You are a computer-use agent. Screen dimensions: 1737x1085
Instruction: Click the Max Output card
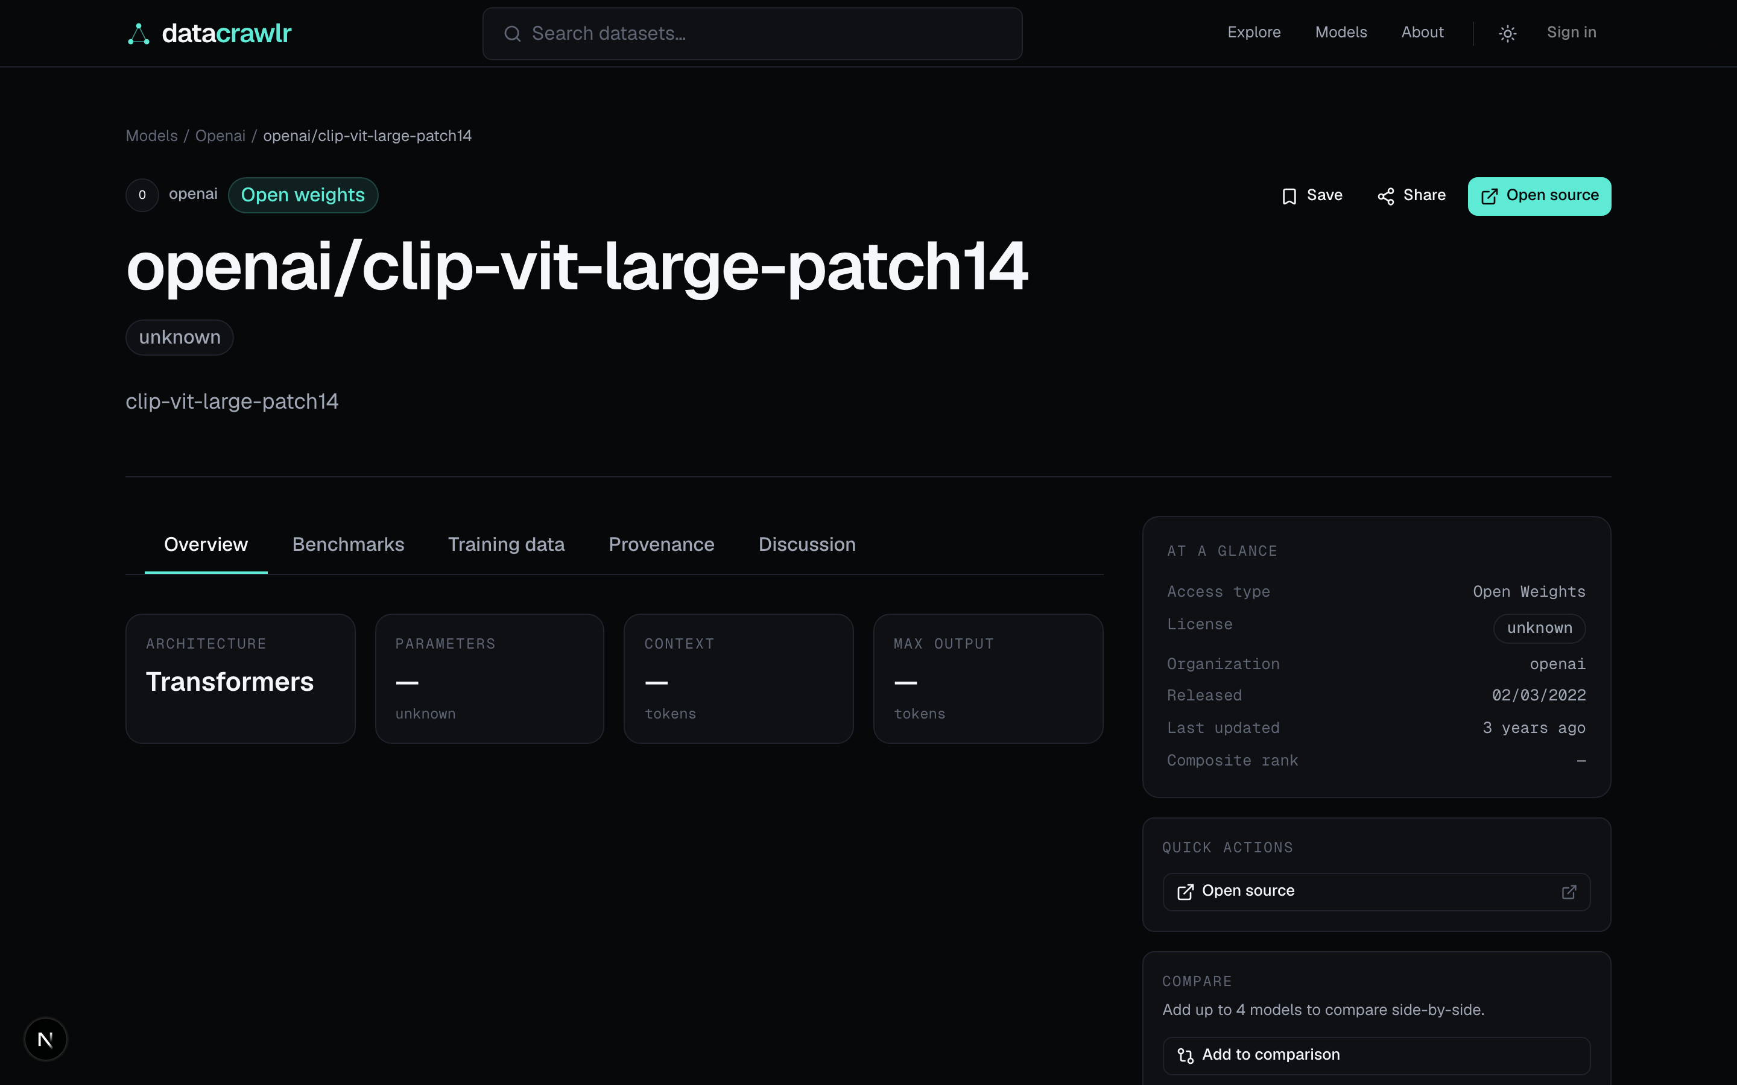(x=988, y=678)
